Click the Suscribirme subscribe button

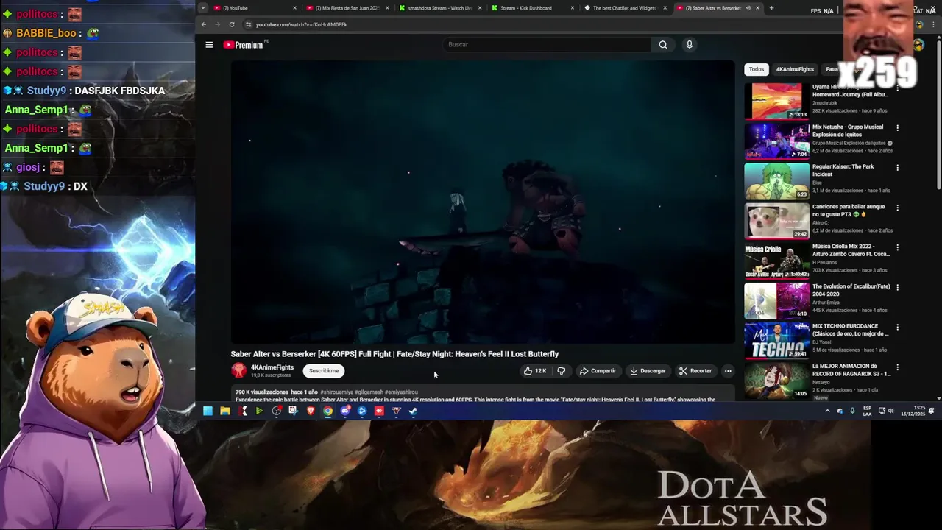coord(324,371)
